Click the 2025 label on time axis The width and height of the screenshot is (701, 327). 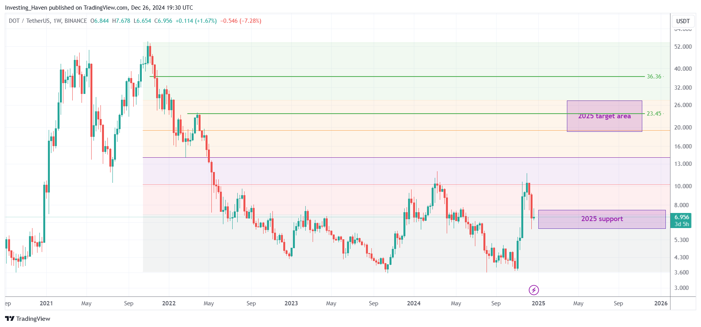(538, 303)
